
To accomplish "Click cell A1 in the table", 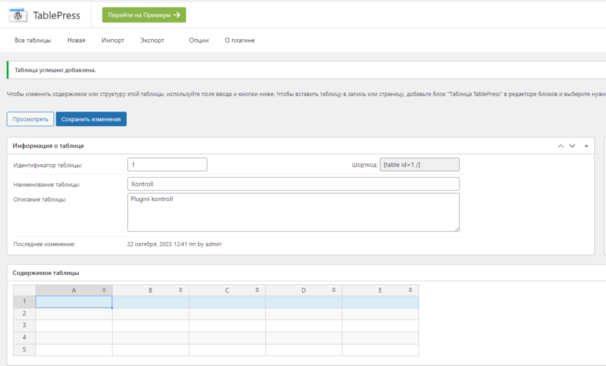I will coord(74,302).
